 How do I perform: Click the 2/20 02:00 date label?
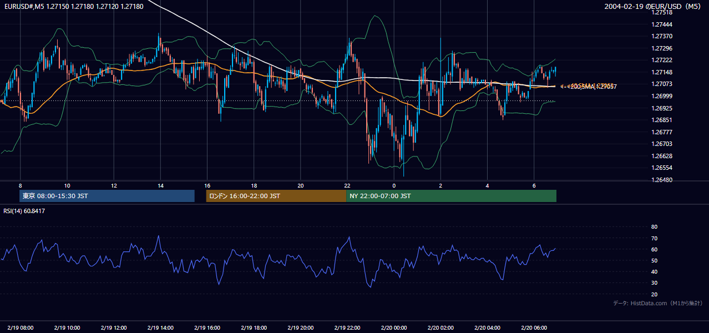pyautogui.click(x=440, y=328)
